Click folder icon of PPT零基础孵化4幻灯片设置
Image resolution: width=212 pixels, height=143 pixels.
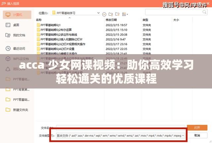[38, 49]
